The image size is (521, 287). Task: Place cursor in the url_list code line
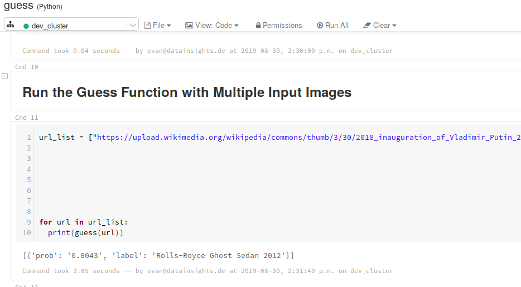[279, 138]
